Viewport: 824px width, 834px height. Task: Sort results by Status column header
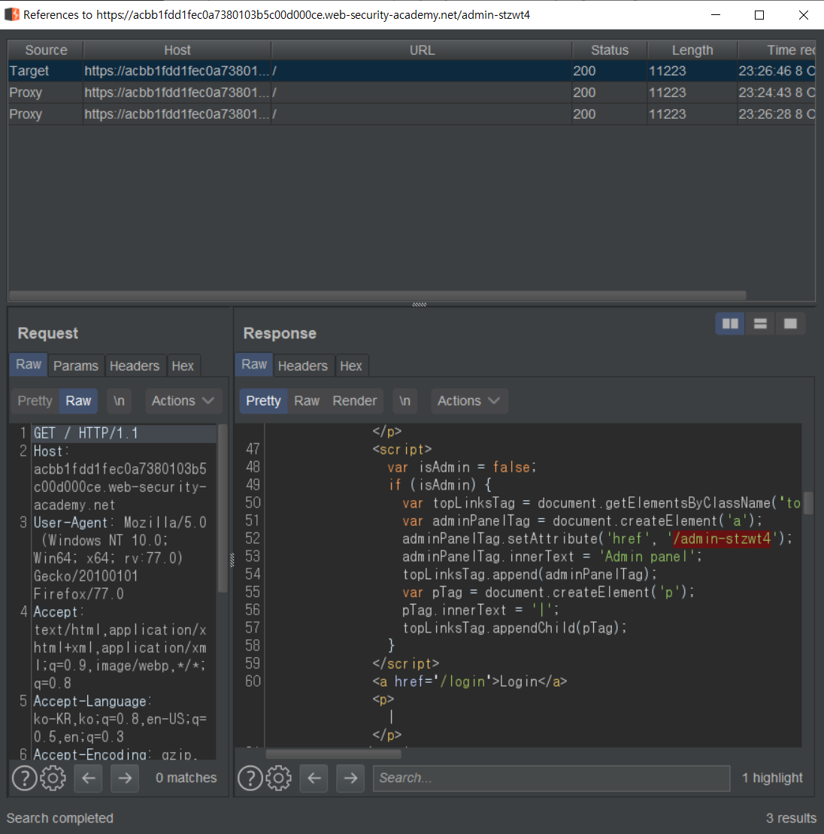tap(609, 50)
